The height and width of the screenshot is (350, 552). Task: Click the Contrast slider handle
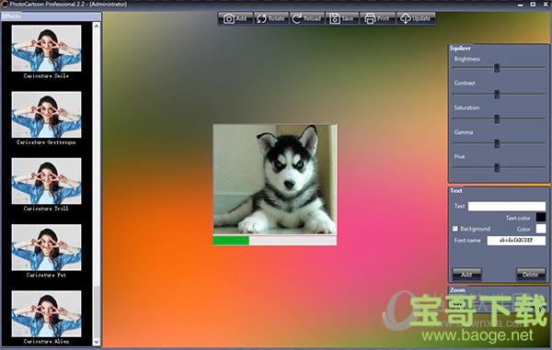(497, 95)
